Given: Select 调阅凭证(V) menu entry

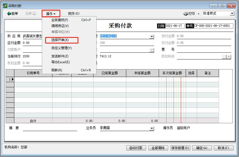Looking at the screenshot, I should (69, 26).
